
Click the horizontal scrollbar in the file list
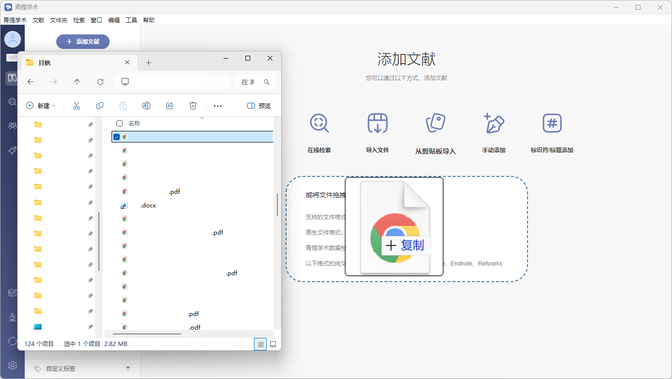point(147,333)
